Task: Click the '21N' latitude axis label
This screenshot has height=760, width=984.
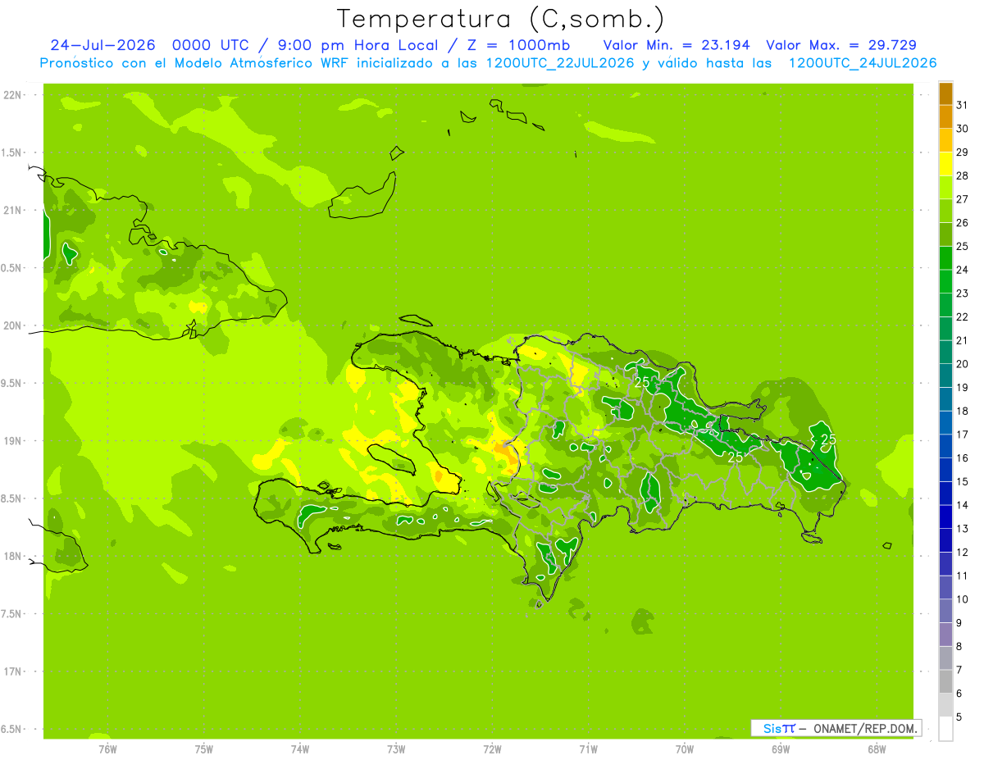Action: pyautogui.click(x=14, y=210)
